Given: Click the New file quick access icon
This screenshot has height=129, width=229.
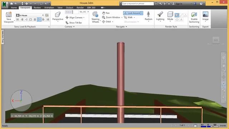Looking at the screenshot, I should (x=11, y=4).
